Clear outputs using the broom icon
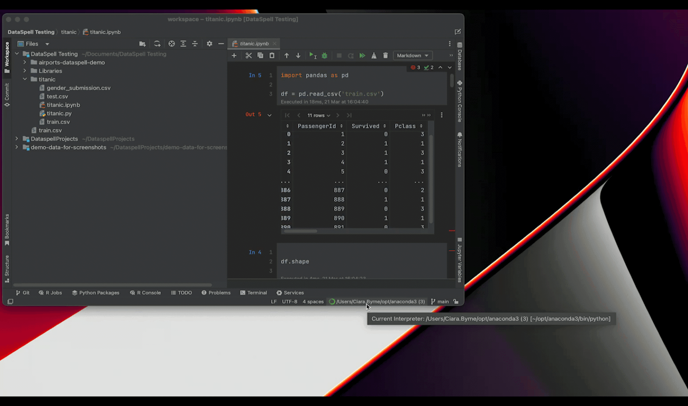The image size is (688, 406). (374, 56)
